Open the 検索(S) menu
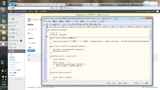 (68, 21)
